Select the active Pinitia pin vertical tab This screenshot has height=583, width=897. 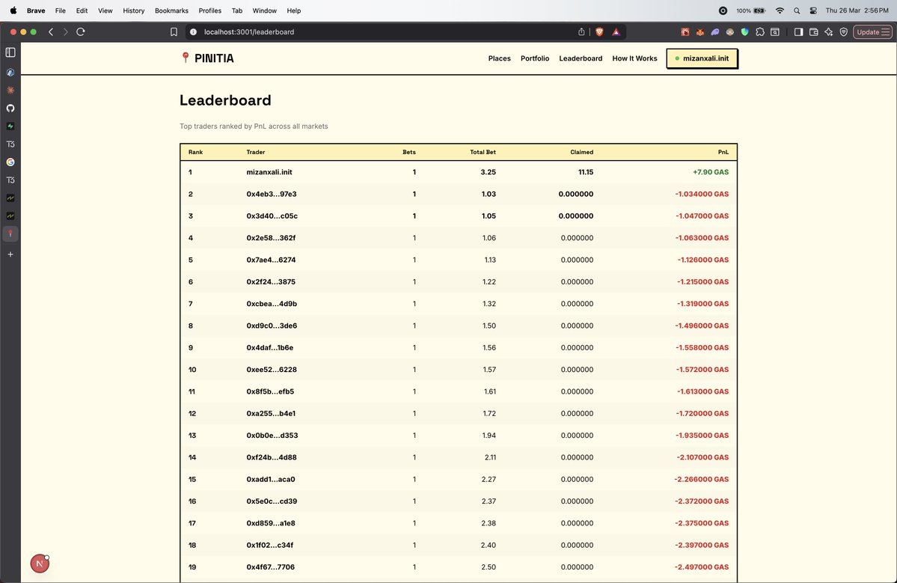tap(10, 233)
